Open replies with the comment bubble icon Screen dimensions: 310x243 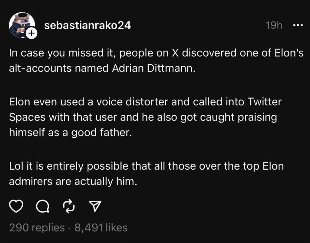pos(42,206)
